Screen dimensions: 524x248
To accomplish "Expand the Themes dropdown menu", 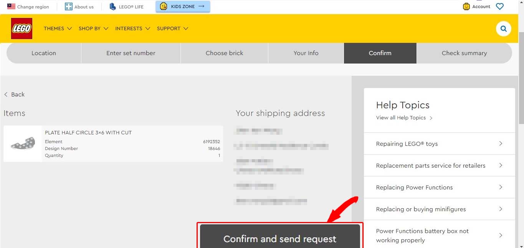I will click(x=58, y=28).
